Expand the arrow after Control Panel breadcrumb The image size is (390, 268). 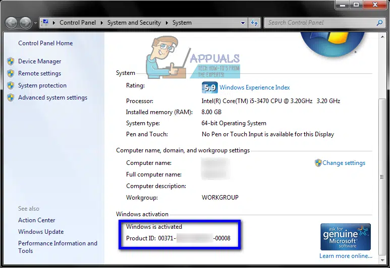point(101,23)
